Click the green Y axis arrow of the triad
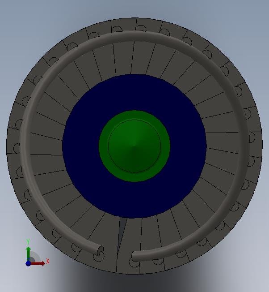269x292 pixels. tap(28, 254)
